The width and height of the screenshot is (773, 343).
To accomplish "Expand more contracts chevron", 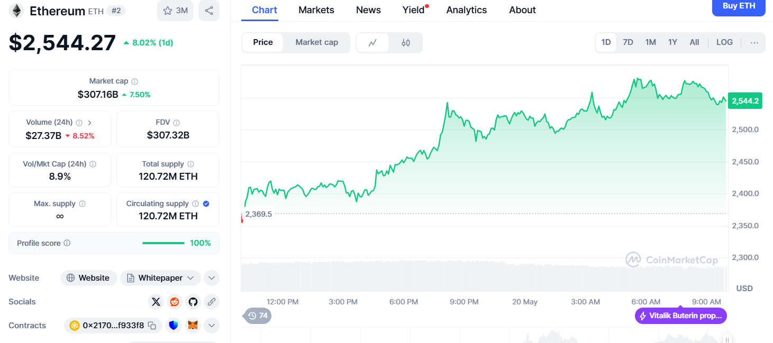I will (x=211, y=326).
